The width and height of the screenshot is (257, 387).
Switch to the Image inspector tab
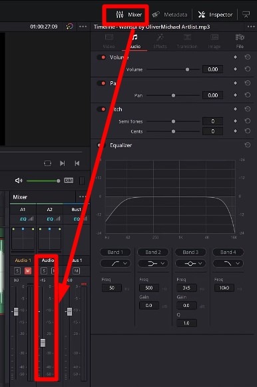coord(214,41)
